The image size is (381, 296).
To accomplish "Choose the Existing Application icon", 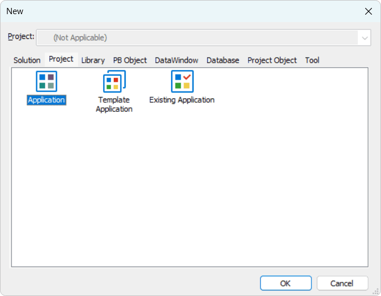I will (x=182, y=81).
